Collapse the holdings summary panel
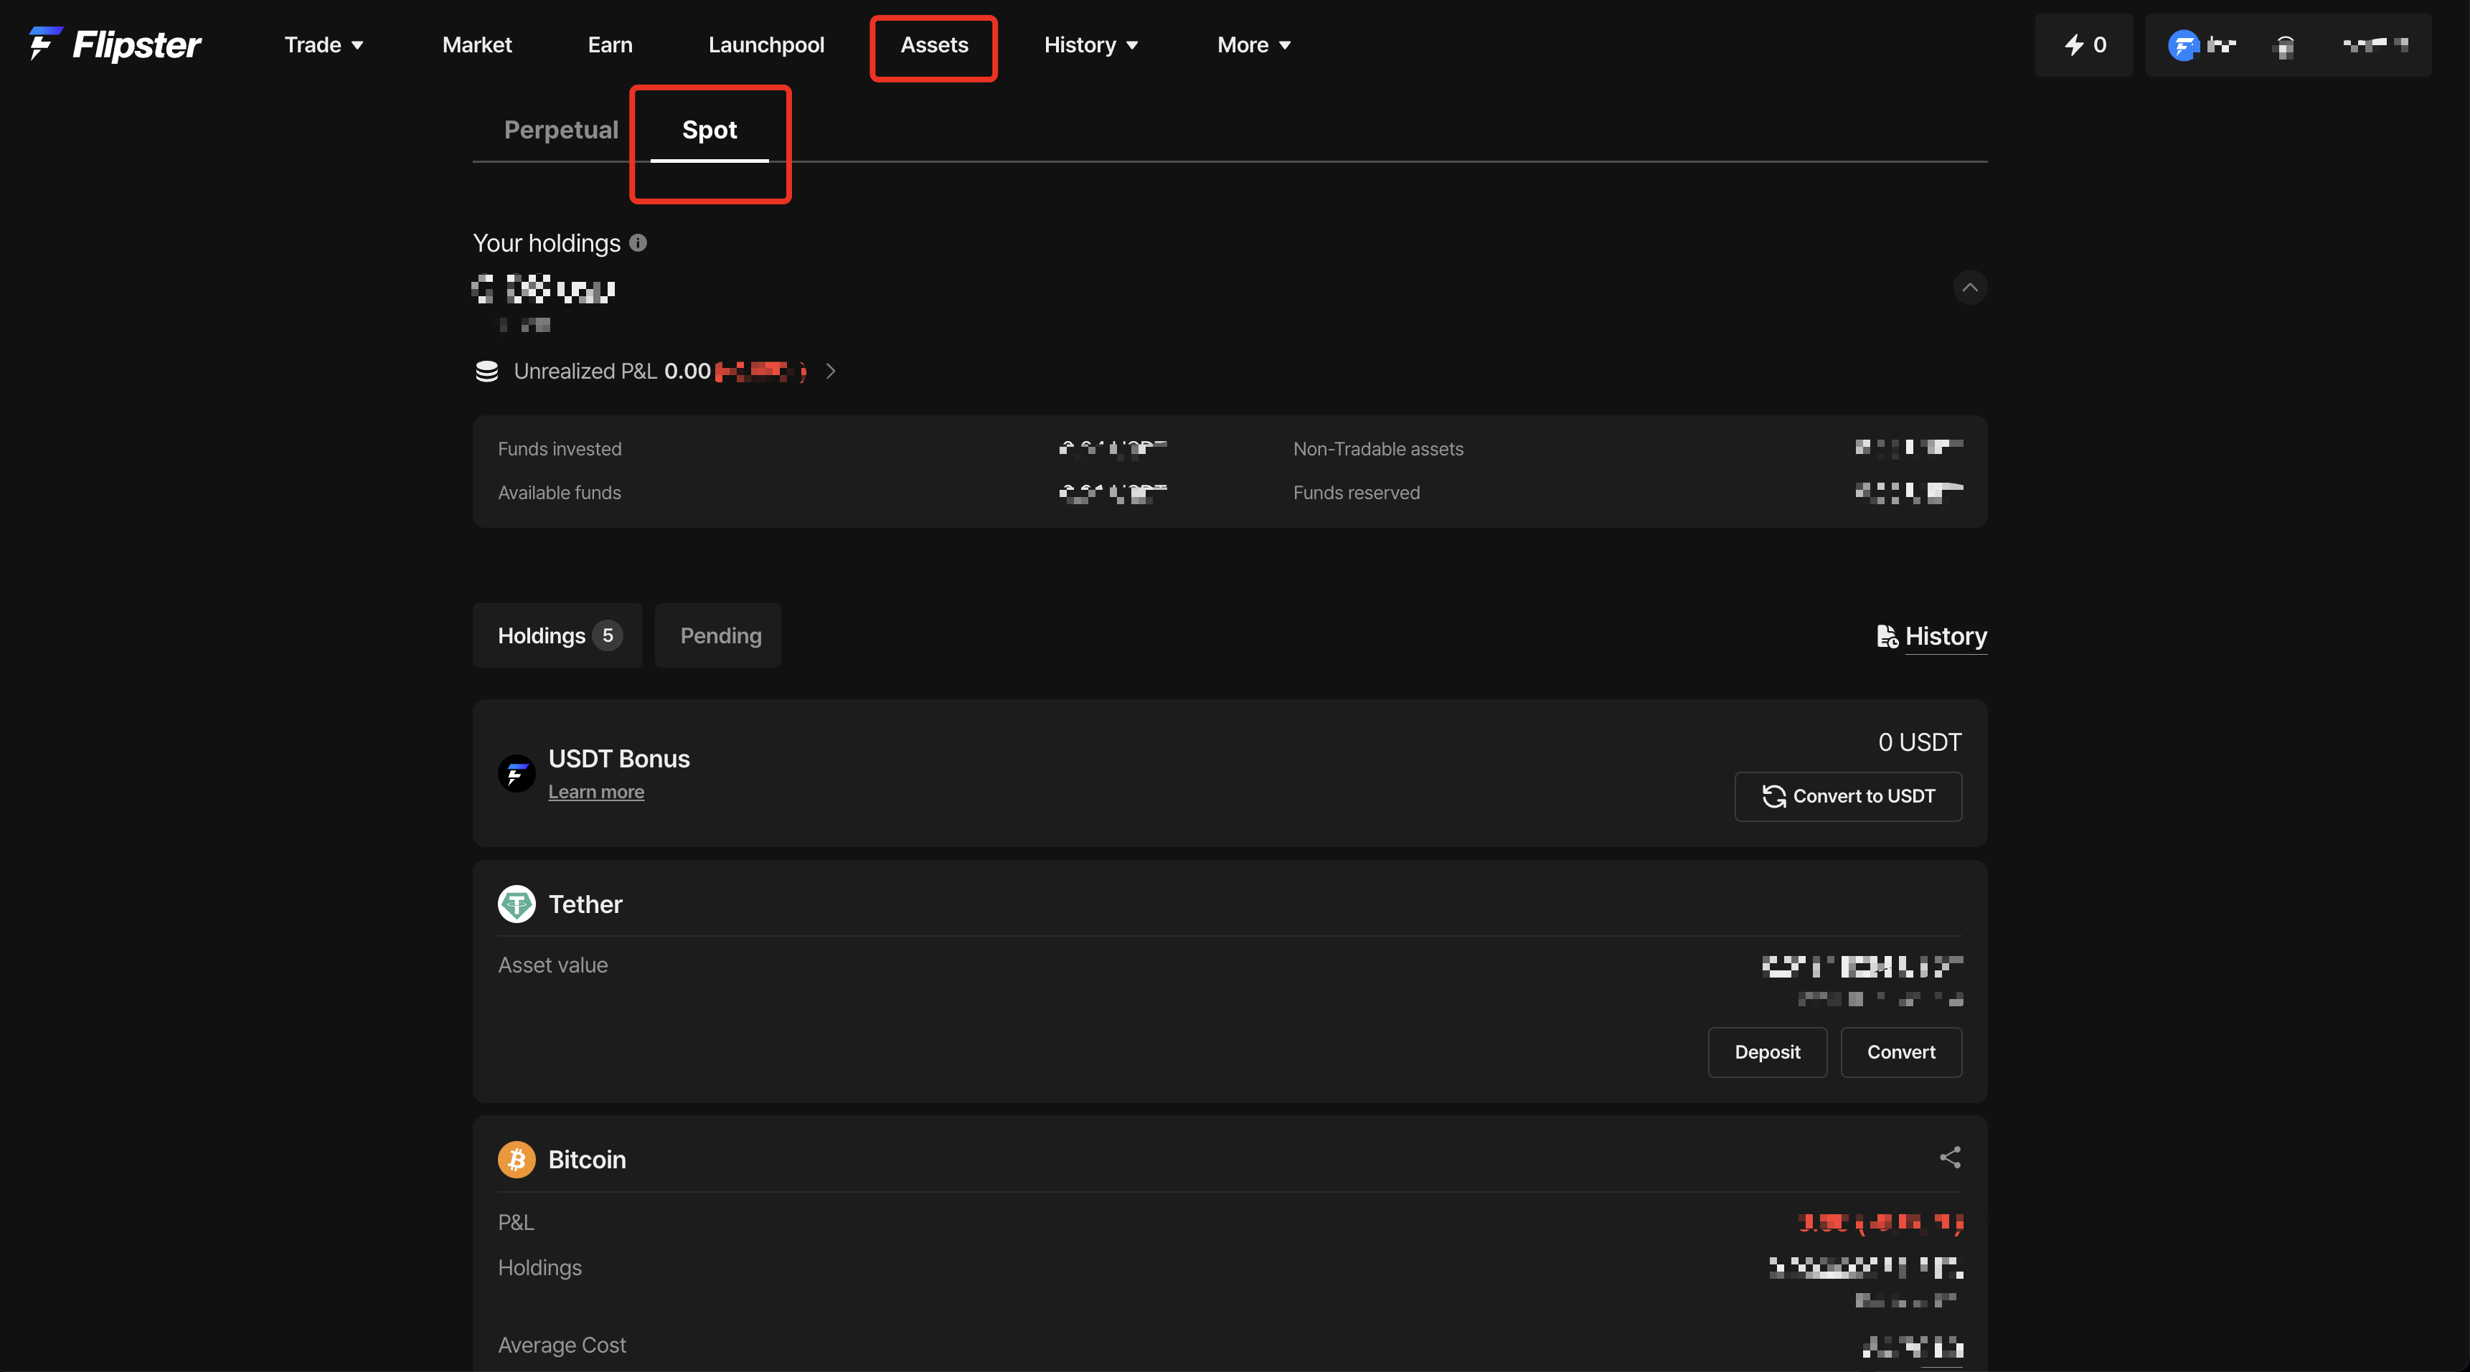The image size is (2470, 1372). [1969, 288]
